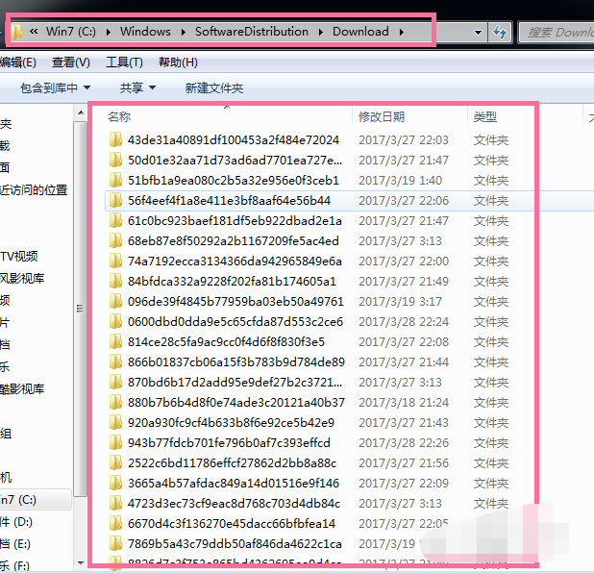Image resolution: width=594 pixels, height=573 pixels.
Task: Click the navigation pane scroll-up arrow
Action: pyautogui.click(x=81, y=112)
